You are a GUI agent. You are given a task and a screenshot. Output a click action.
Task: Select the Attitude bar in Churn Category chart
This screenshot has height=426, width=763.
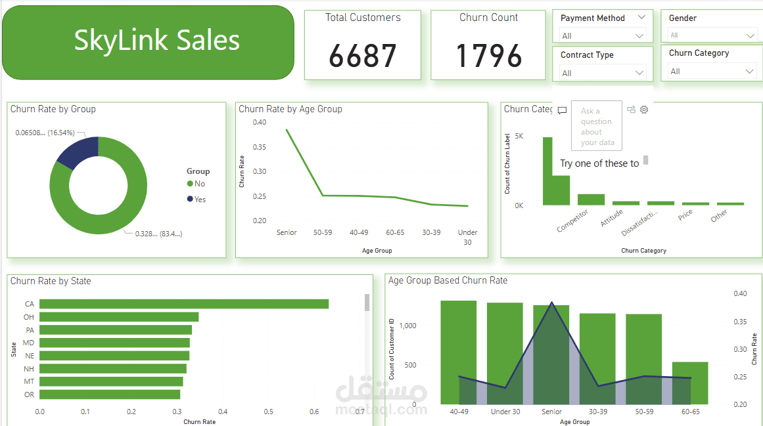[626, 203]
